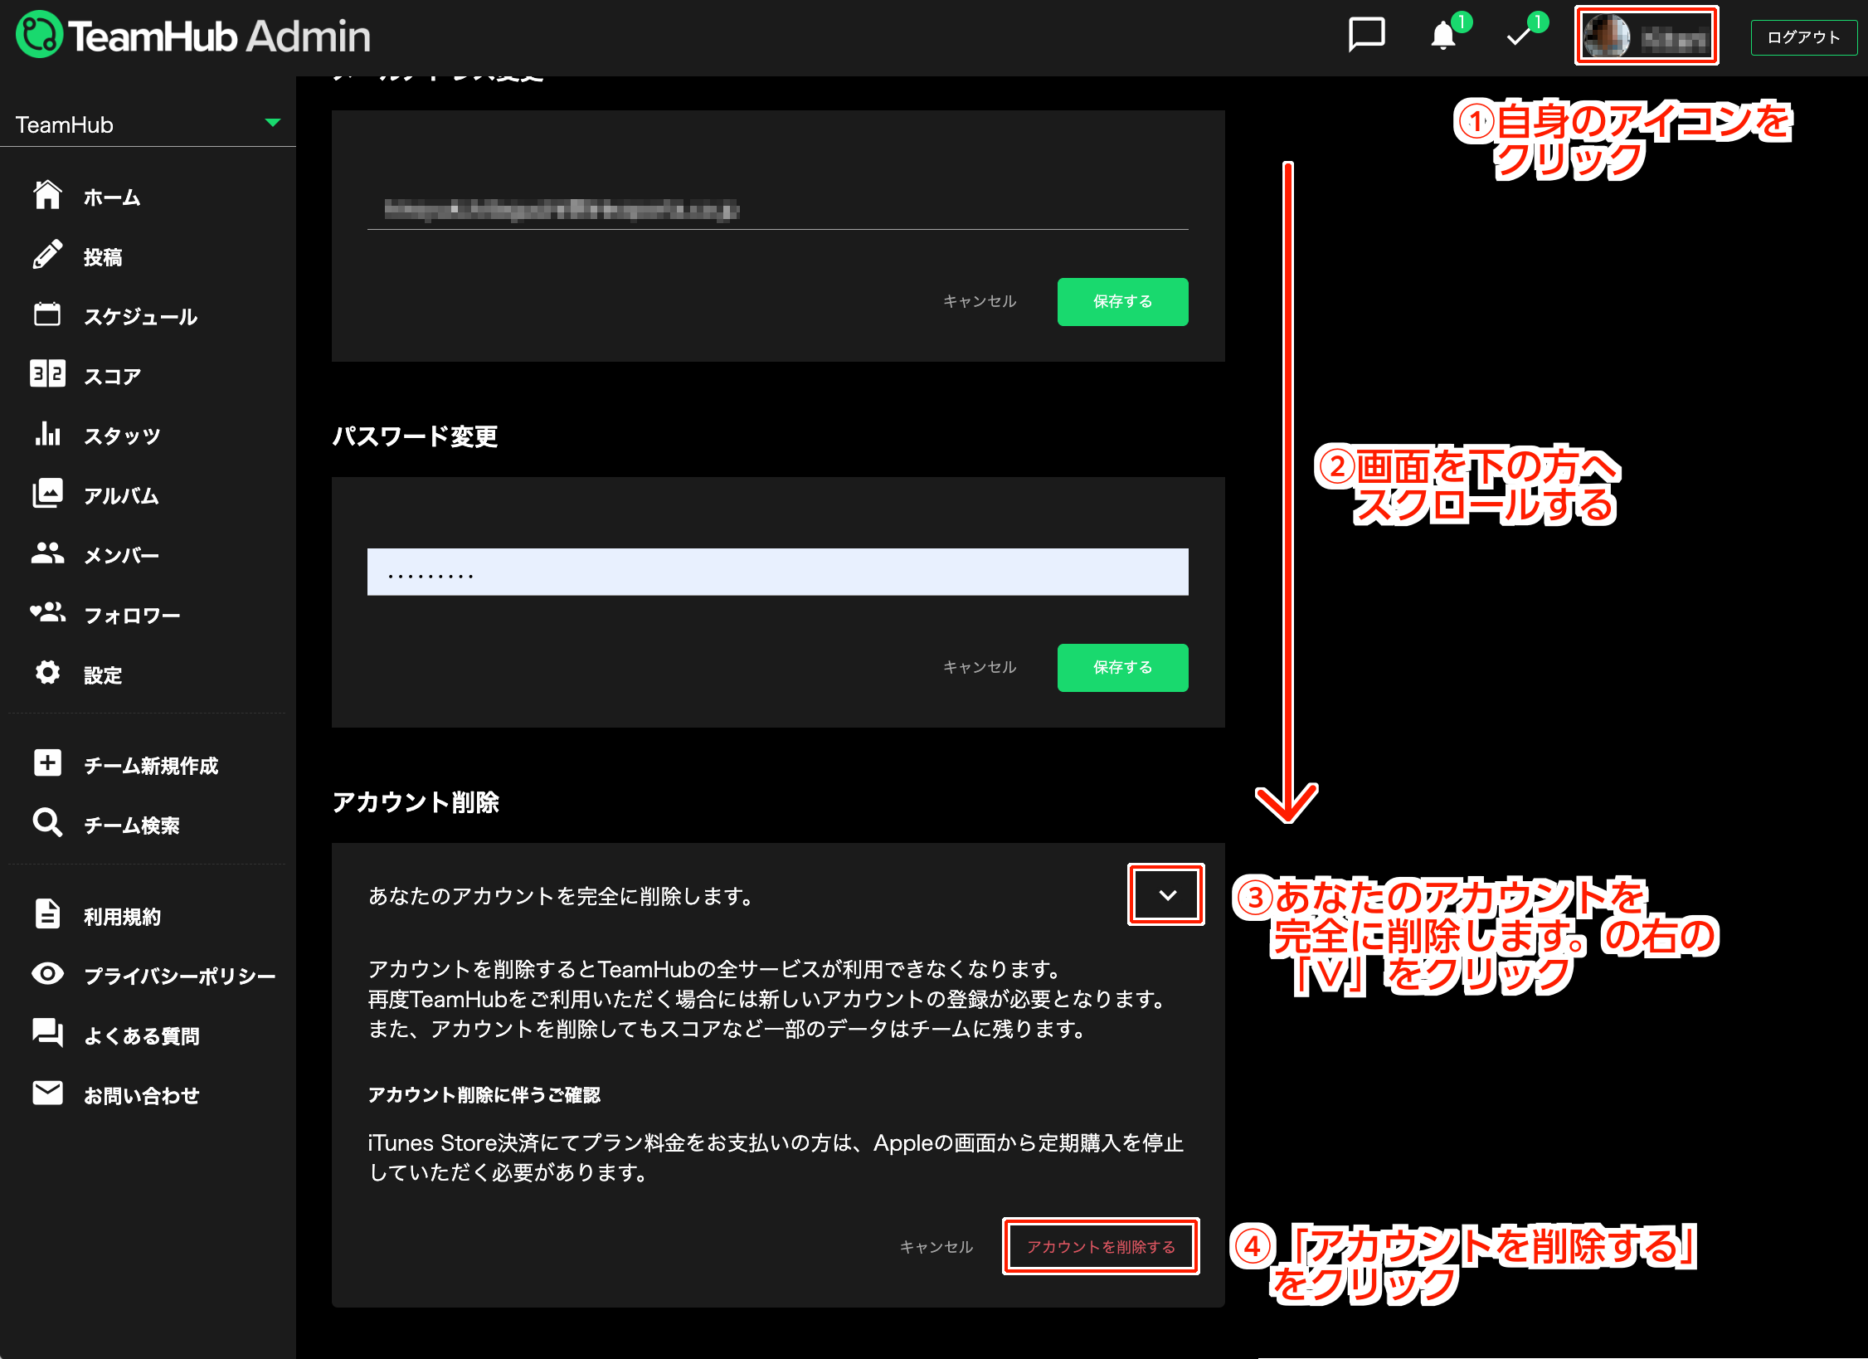This screenshot has height=1359, width=1868.
Task: Open the chat messages icon
Action: [x=1366, y=36]
